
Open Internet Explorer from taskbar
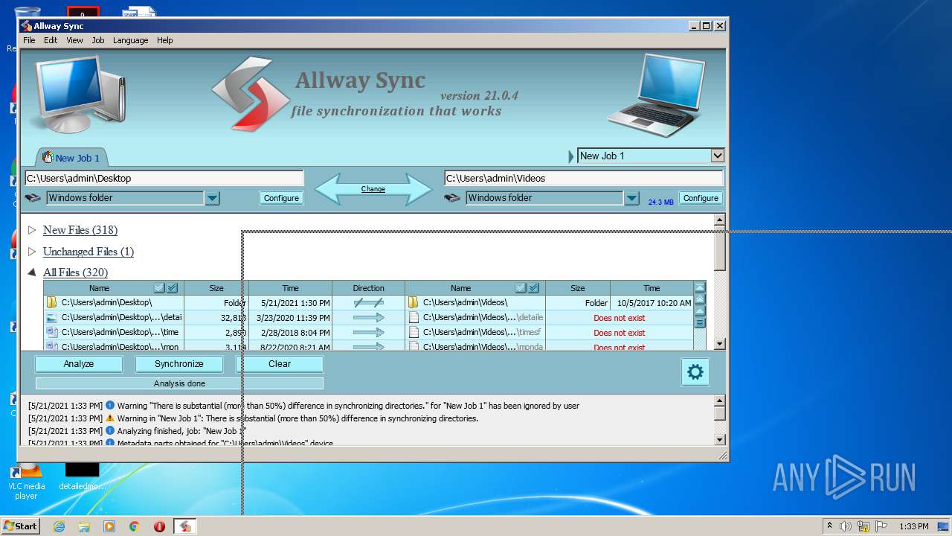(59, 526)
